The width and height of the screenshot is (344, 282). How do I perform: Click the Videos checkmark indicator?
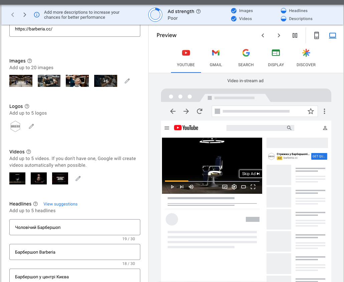234,19
